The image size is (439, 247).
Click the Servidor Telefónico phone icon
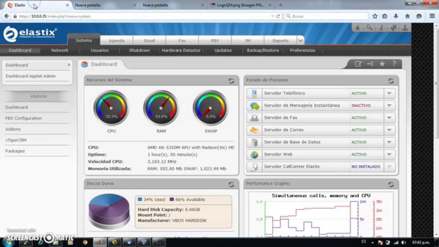pyautogui.click(x=254, y=93)
